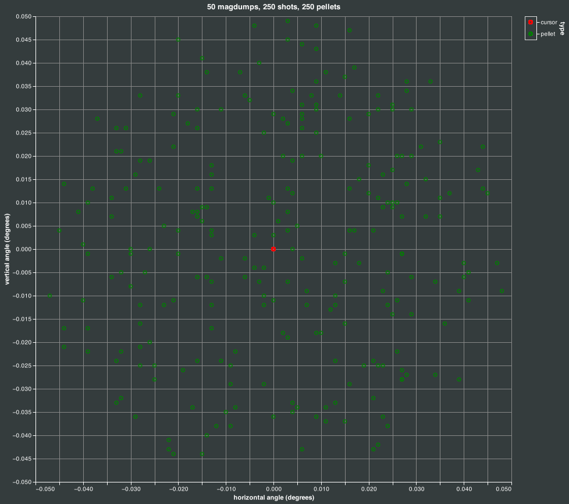The height and width of the screenshot is (504, 569).
Task: Click the pellet at horizontal 0.047, vertical -0.003
Action: coord(497,263)
